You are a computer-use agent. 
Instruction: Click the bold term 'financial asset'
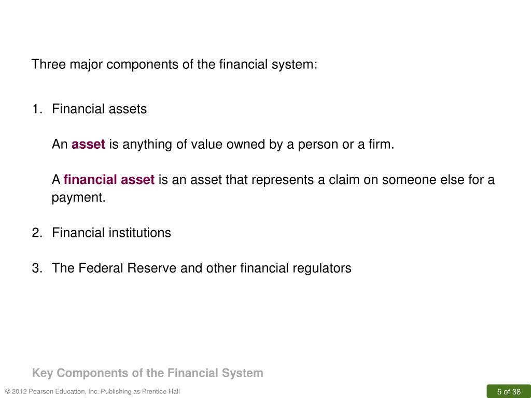(x=109, y=179)
